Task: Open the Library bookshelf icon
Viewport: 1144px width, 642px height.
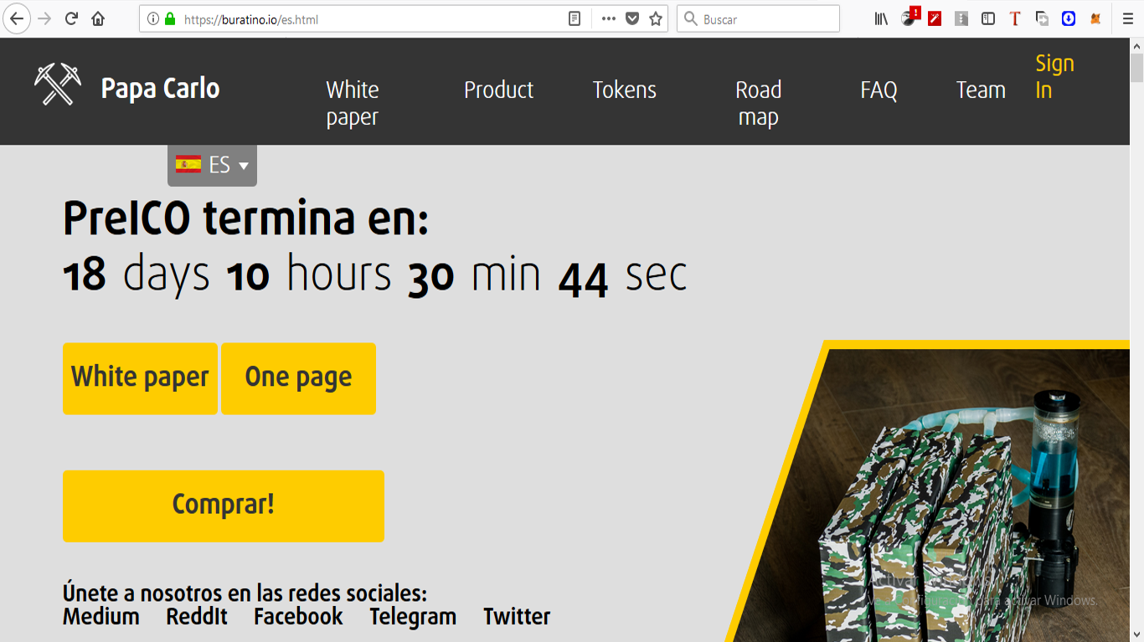Action: point(881,18)
